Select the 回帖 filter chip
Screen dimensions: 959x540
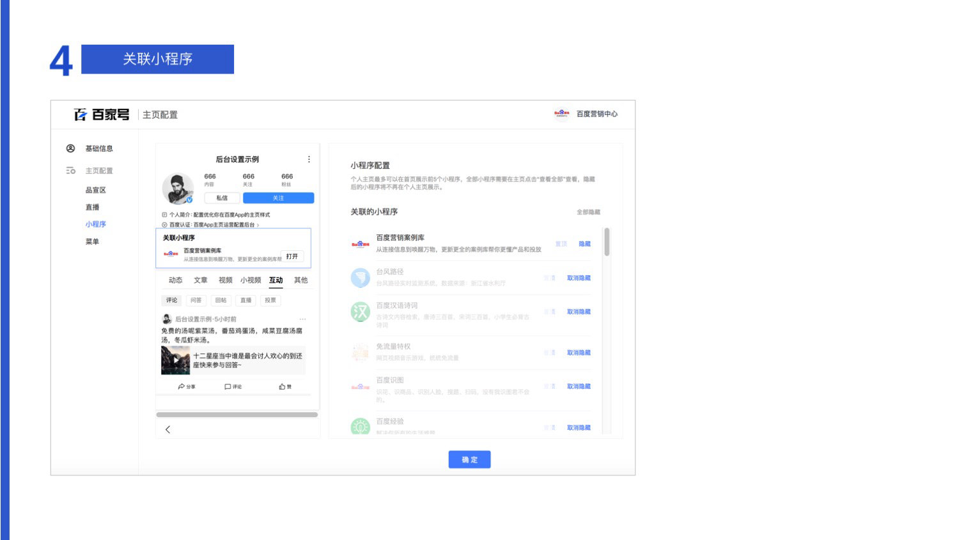click(x=221, y=300)
